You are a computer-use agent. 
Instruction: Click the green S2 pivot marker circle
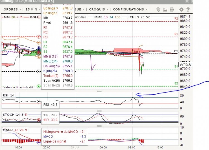39,86
